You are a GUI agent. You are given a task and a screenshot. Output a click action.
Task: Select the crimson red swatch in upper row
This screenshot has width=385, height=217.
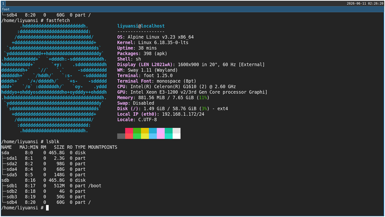point(129,131)
